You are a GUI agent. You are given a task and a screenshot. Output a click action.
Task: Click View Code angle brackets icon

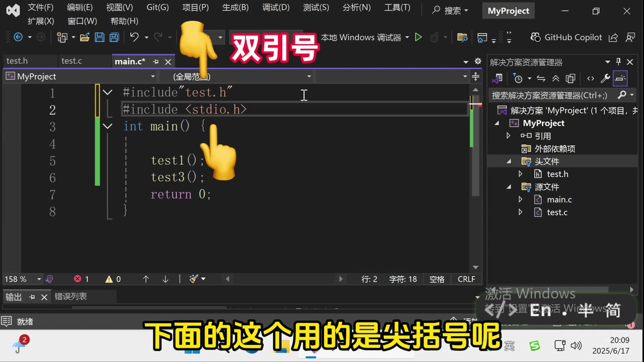(591, 78)
